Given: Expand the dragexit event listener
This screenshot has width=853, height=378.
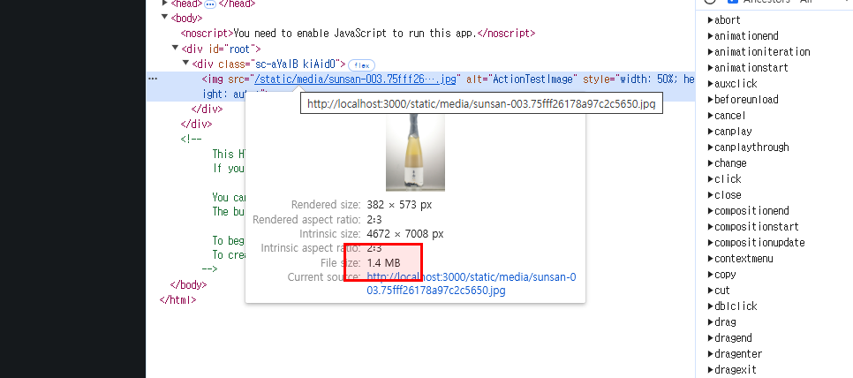Looking at the screenshot, I should coord(711,369).
